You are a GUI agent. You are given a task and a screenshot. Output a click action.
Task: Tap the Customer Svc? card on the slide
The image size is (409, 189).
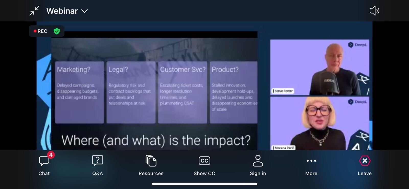coord(183,92)
